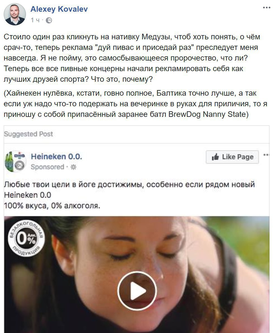The width and height of the screenshot is (274, 333).
Task: Open the Heineken 0.0. page avatar
Action: (x=15, y=161)
